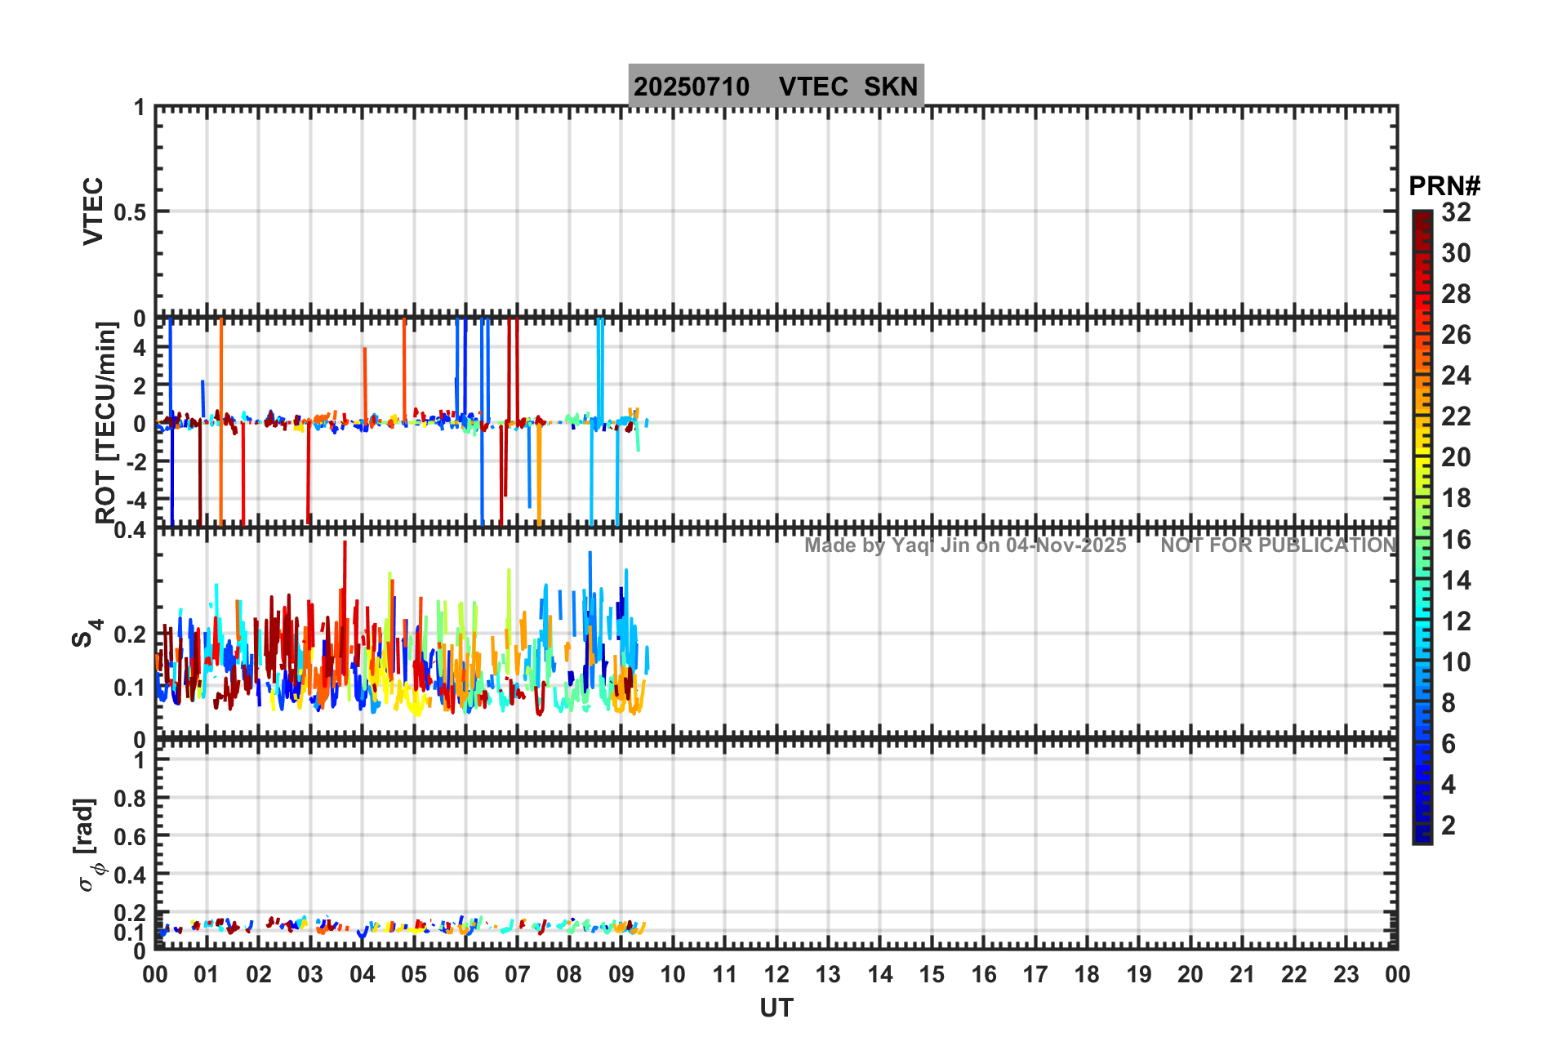Click ROT axis tick label '-2'
The height and width of the screenshot is (1055, 1553).
tap(136, 461)
